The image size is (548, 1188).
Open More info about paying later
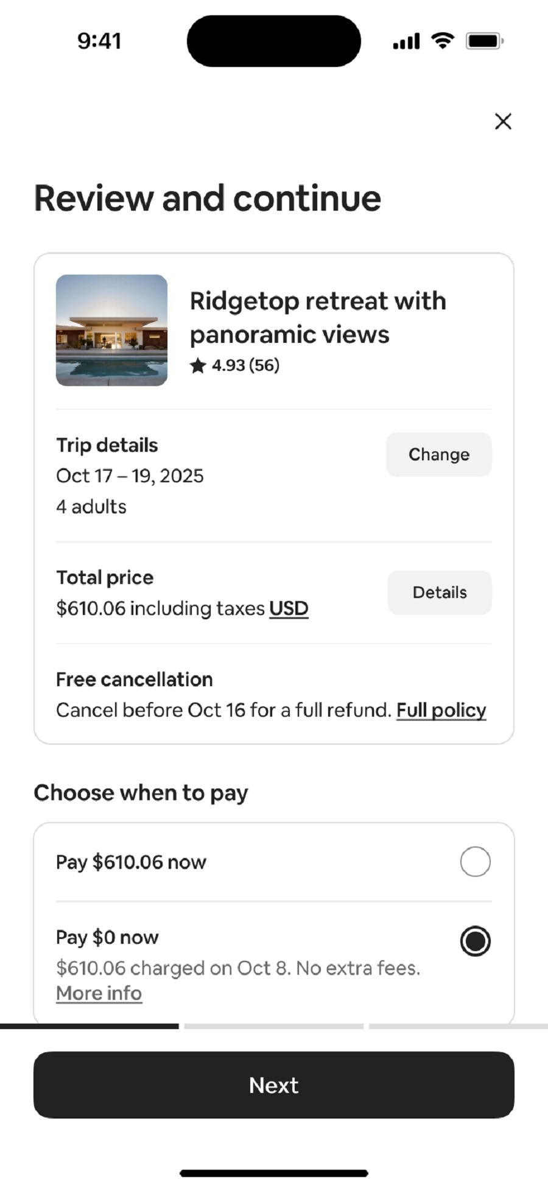tap(99, 993)
